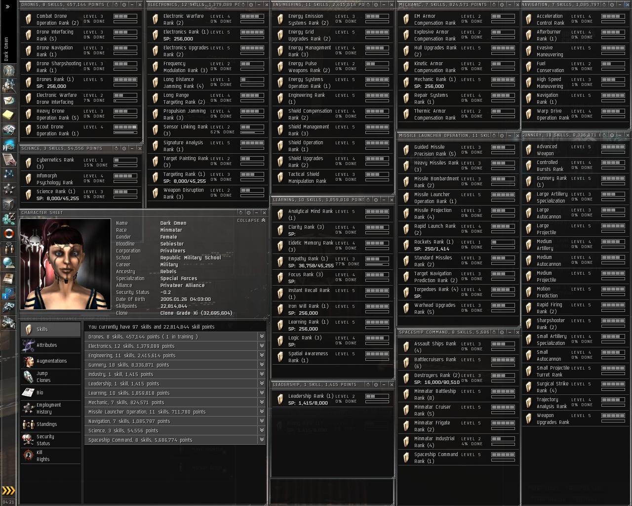This screenshot has width=632, height=506.
Task: Open the Kill Rights tab
Action: click(50, 456)
